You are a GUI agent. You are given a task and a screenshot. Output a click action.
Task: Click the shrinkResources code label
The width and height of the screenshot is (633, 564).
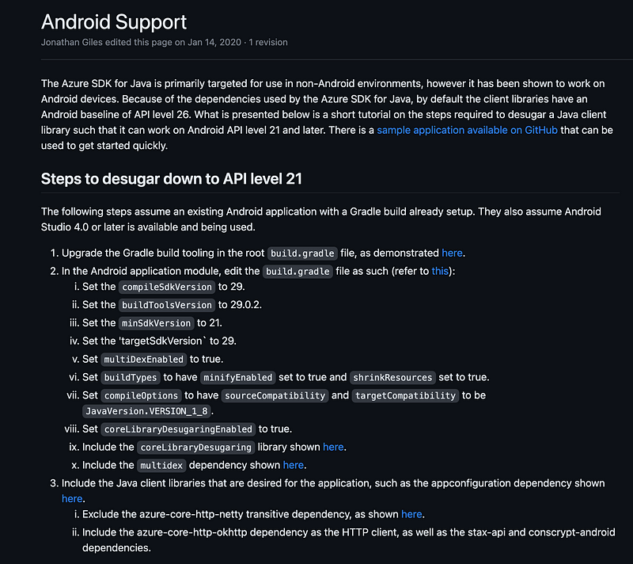(x=392, y=377)
